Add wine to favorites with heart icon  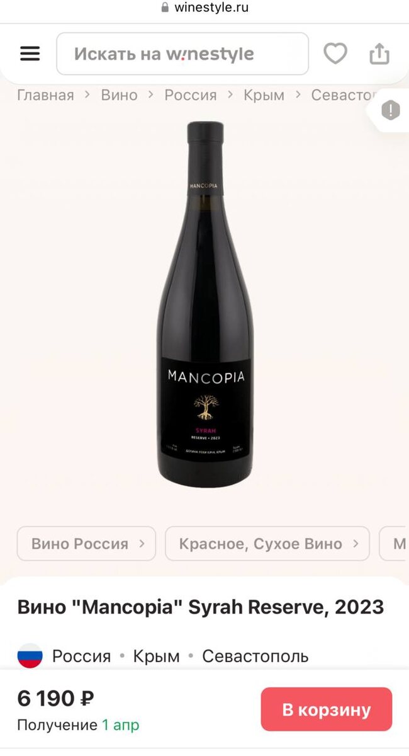(335, 54)
